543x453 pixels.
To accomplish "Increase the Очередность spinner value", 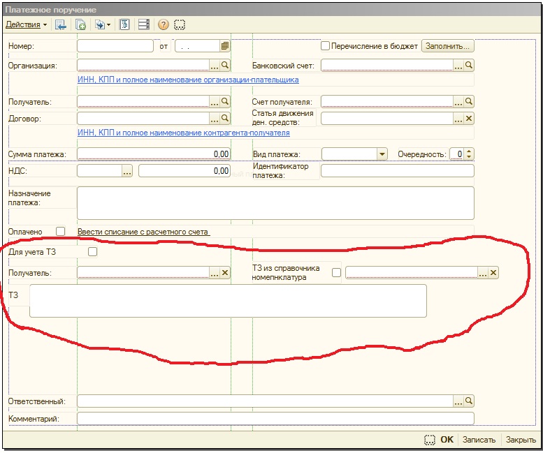I will pyautogui.click(x=469, y=151).
